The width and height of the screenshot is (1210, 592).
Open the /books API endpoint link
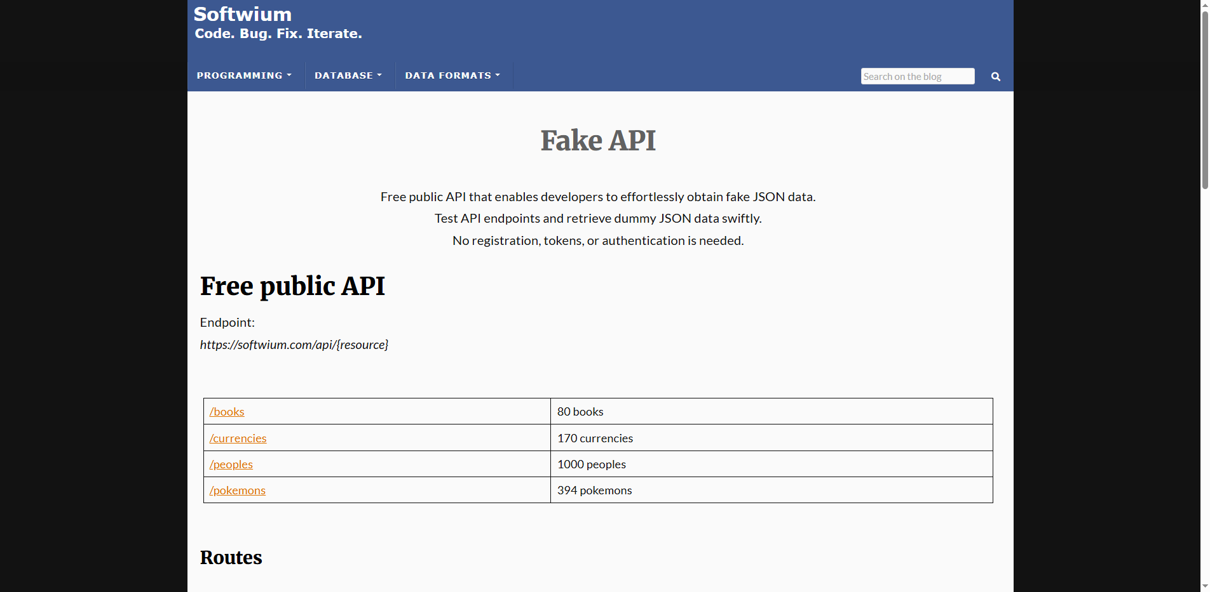pyautogui.click(x=226, y=411)
